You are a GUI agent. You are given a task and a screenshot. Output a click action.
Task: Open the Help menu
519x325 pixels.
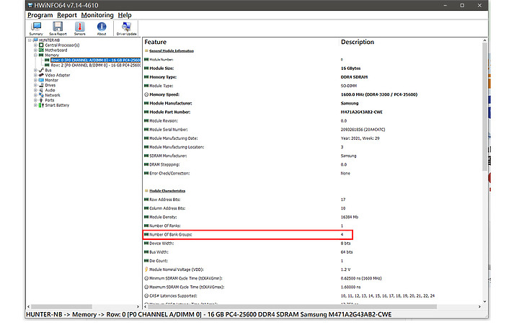tap(125, 15)
